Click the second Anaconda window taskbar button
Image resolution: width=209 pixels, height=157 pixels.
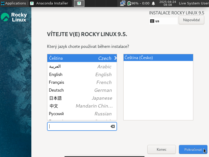coord(79,3)
